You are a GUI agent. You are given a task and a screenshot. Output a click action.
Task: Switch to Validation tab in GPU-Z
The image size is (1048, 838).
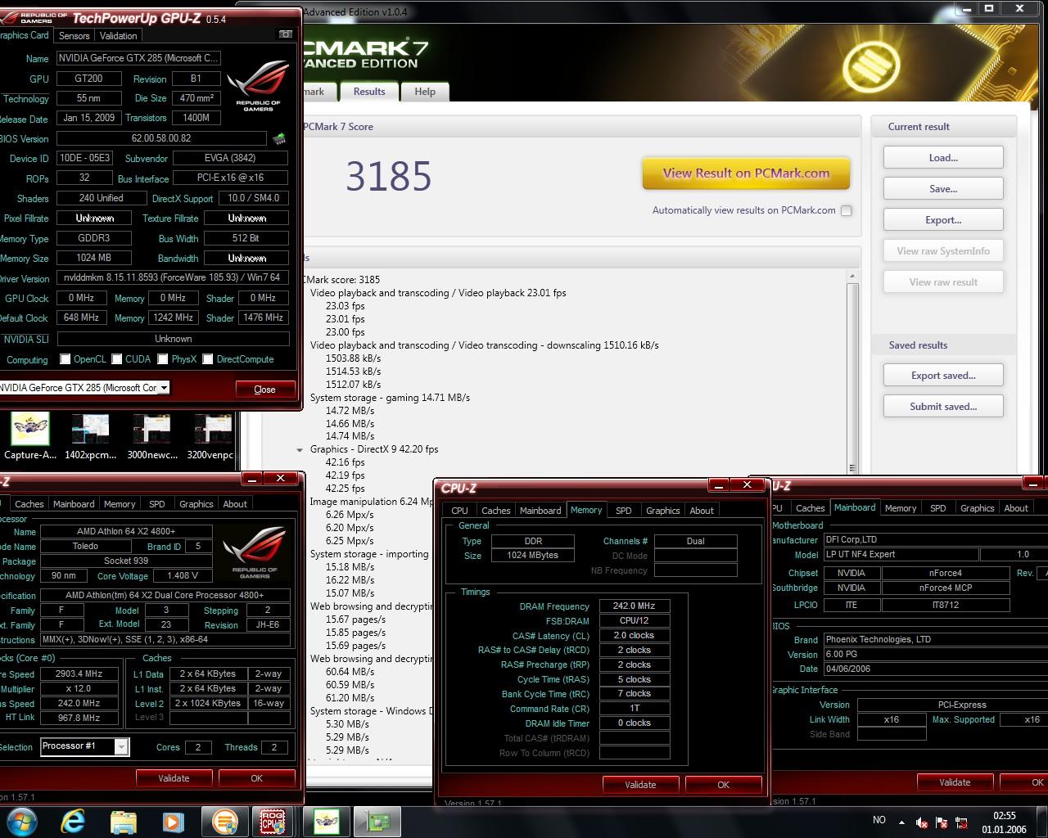pos(118,36)
